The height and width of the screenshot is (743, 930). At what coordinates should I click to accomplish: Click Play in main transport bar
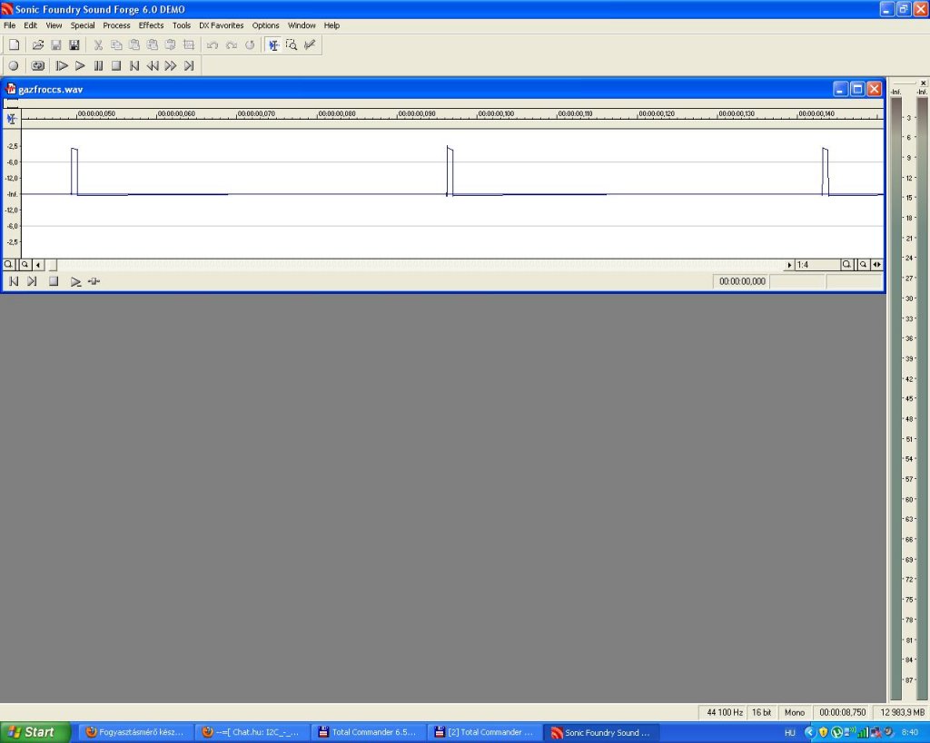click(x=80, y=65)
